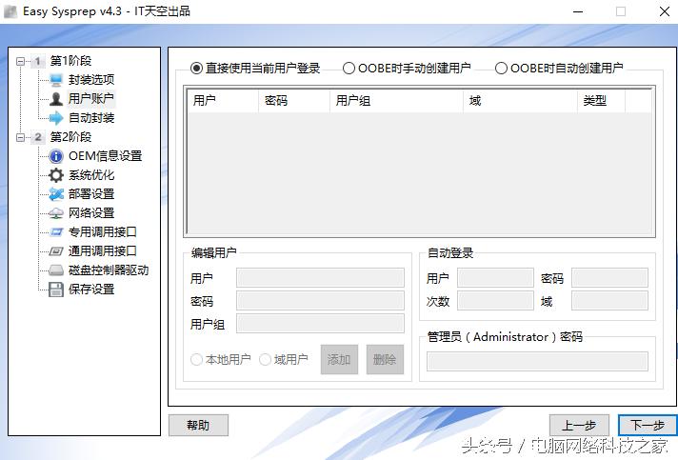Viewport: 678px width, 460px height.
Task: Click the 下一步 button
Action: click(x=648, y=426)
